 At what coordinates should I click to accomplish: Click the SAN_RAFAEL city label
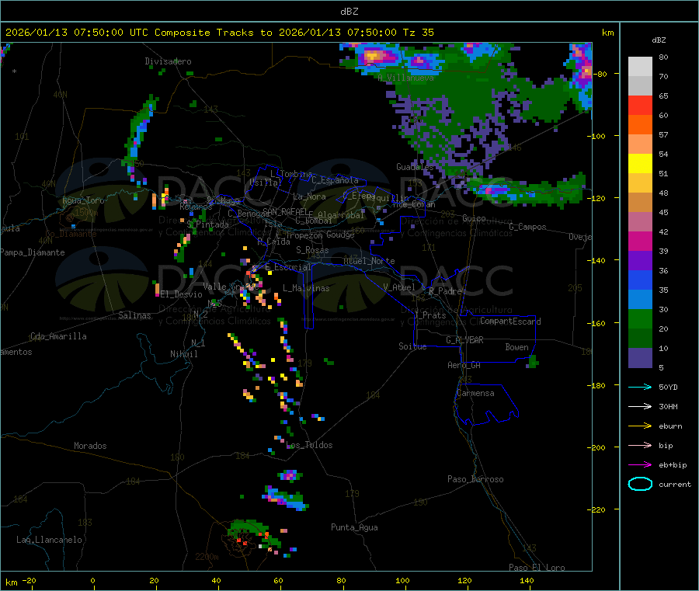(x=283, y=211)
